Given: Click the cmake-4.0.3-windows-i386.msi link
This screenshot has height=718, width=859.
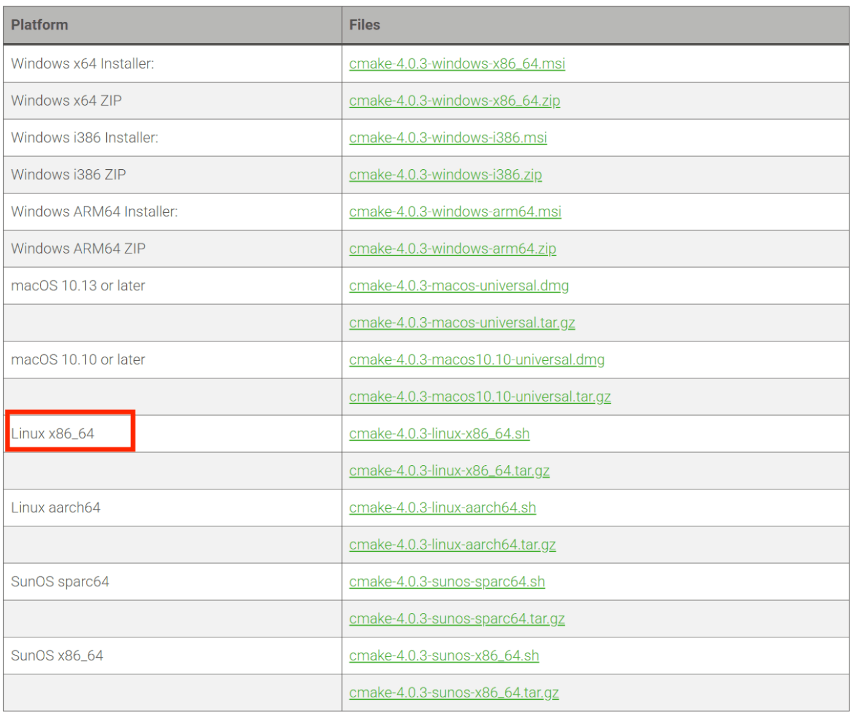Looking at the screenshot, I should [x=448, y=137].
